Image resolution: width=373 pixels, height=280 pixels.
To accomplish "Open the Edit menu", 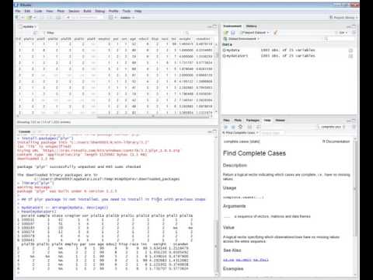I will [x=27, y=11].
